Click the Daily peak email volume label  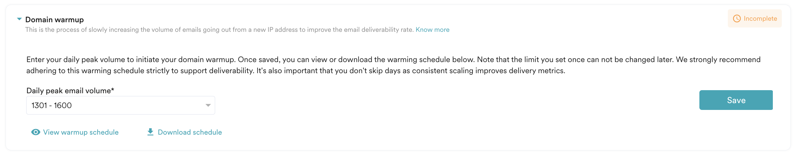click(x=68, y=91)
